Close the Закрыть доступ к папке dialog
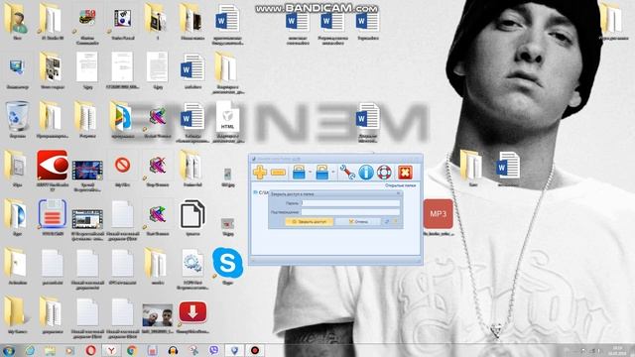The image size is (635, 357). click(x=398, y=194)
